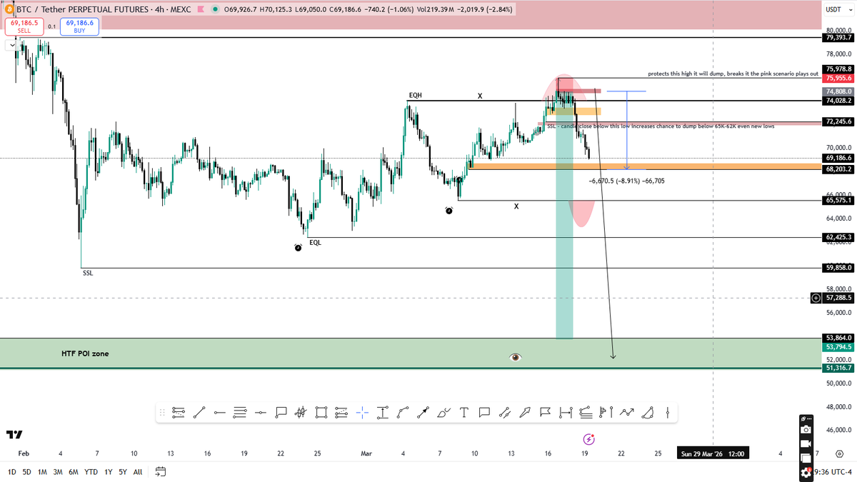Select the Horizontal Ray drawing tool
Screen dimensions: 857x482
pyautogui.click(x=220, y=412)
